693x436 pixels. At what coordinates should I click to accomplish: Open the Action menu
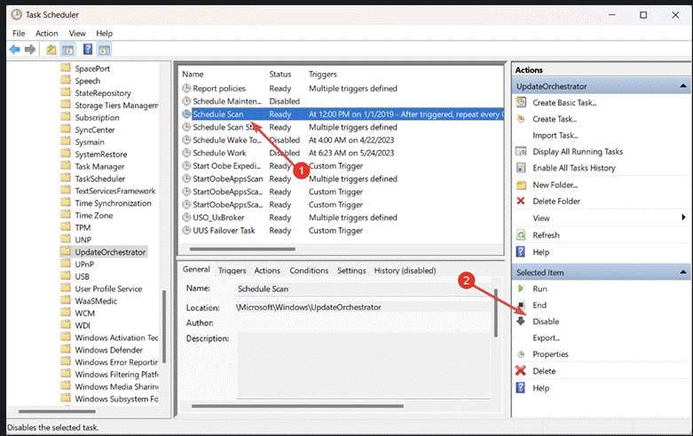click(x=47, y=34)
